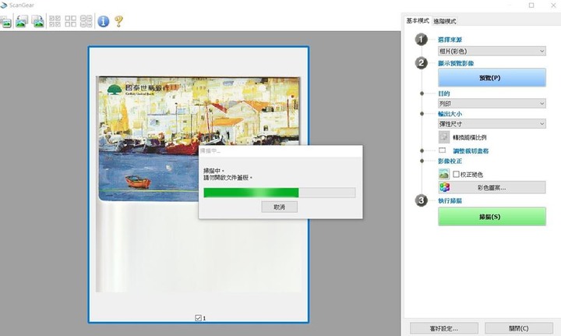Uncheck the frame 1 checkbox below preview
The image size is (561, 336).
(198, 318)
